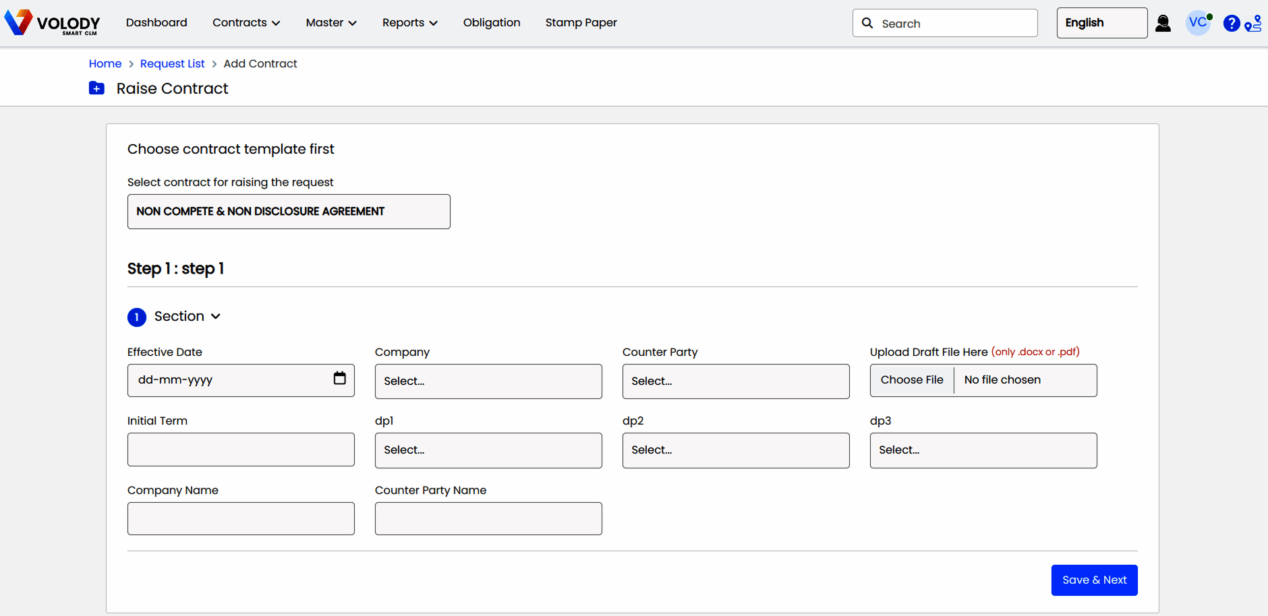Click the VC avatar badge
This screenshot has width=1268, height=616.
click(1198, 23)
